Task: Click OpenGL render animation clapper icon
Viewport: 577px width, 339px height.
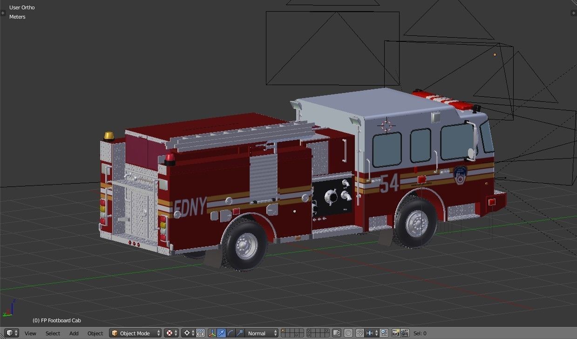Action: pyautogui.click(x=405, y=333)
